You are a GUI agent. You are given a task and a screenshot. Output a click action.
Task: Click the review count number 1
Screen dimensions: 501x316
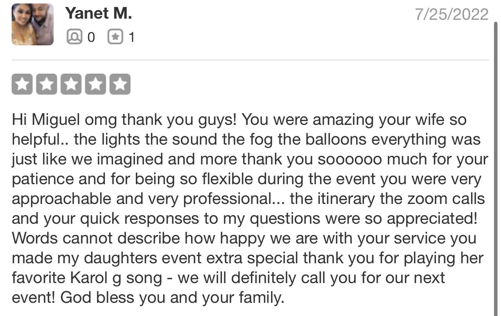point(132,37)
